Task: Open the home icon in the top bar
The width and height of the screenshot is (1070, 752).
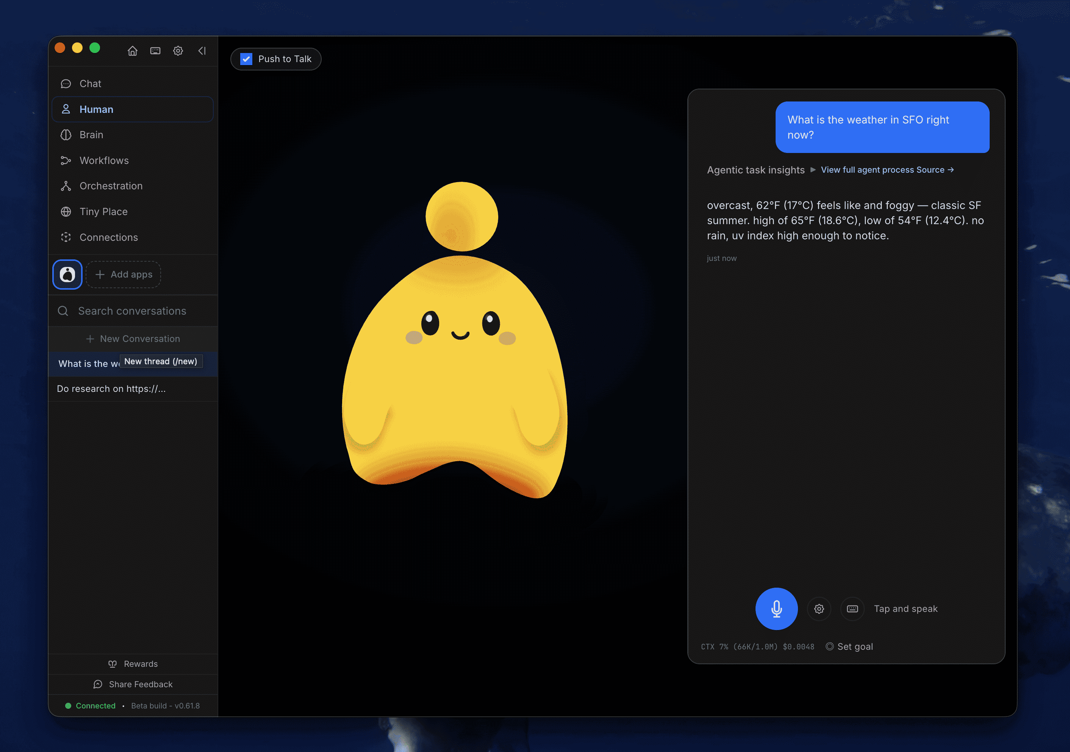Action: 132,51
